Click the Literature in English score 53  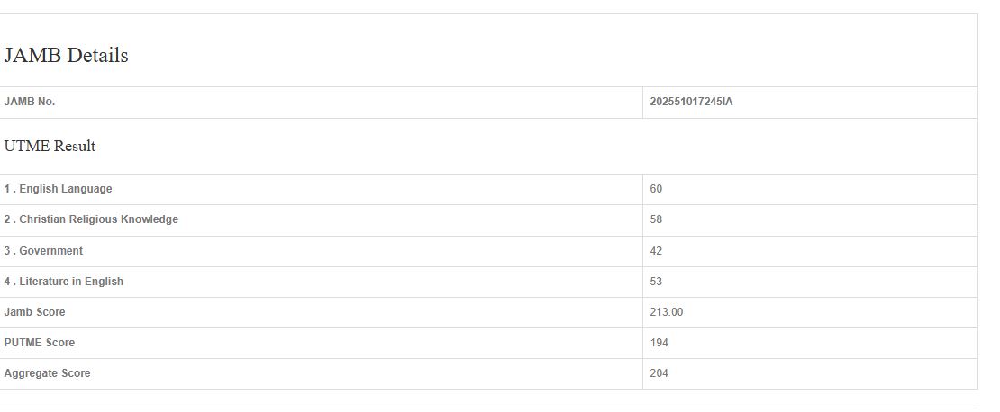tap(656, 282)
